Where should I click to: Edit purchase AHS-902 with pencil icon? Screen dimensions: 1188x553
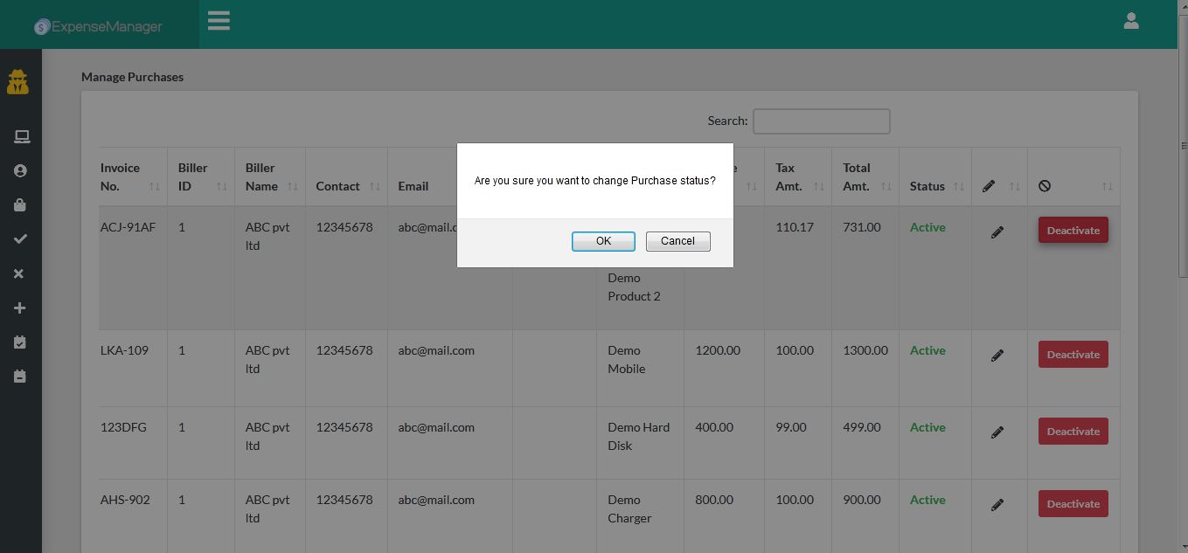tap(997, 505)
